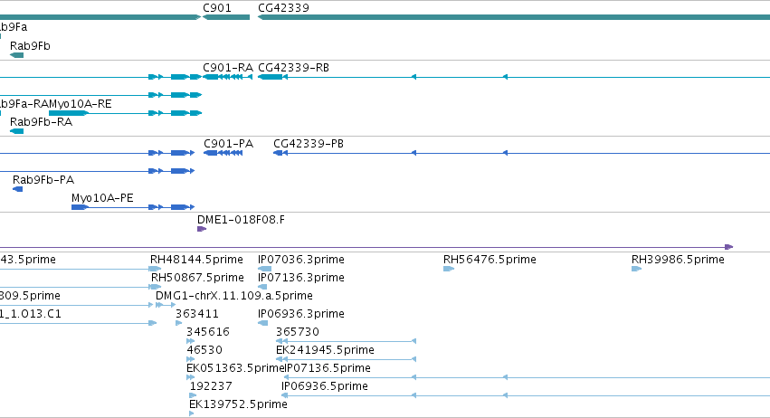Click the RH39986.5prime arrow glyph
Screen dimensions: 770x418
[636, 269]
